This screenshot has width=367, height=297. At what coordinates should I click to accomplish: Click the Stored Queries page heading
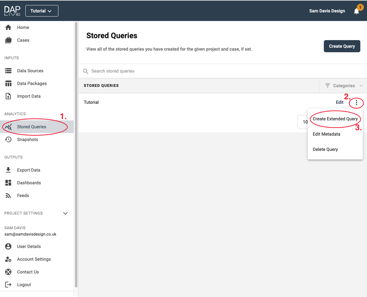[x=112, y=36]
